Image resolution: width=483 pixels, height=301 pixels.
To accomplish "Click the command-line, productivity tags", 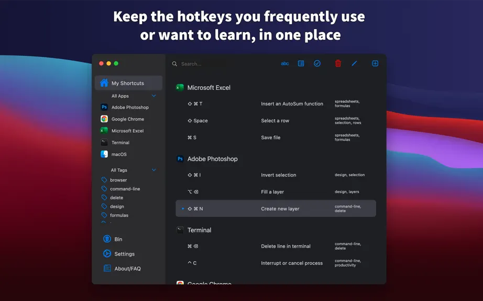I will [348, 263].
